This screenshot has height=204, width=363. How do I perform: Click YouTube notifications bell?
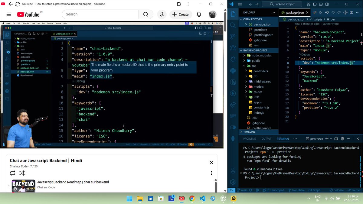pos(199,14)
